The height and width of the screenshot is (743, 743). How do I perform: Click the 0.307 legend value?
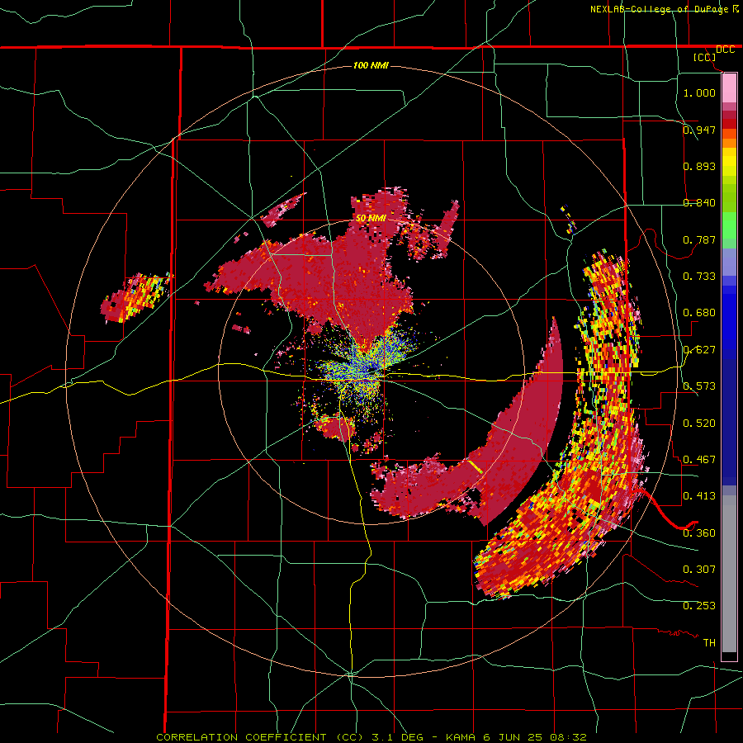[699, 570]
